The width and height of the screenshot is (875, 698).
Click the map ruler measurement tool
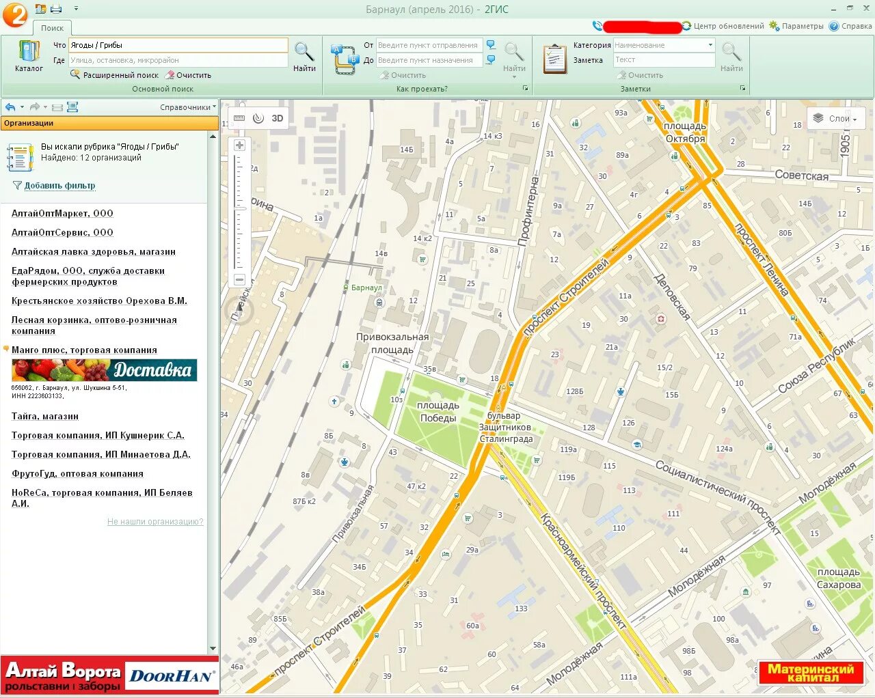(x=239, y=118)
